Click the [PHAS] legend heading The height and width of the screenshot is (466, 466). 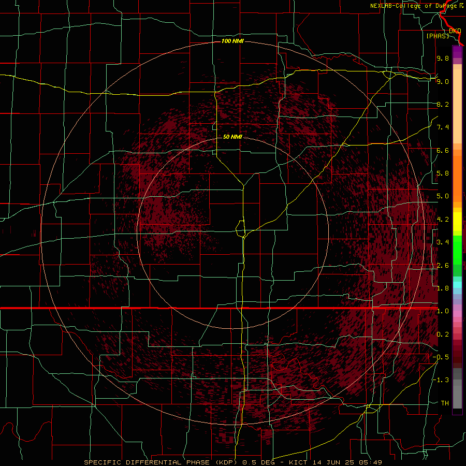pos(438,36)
